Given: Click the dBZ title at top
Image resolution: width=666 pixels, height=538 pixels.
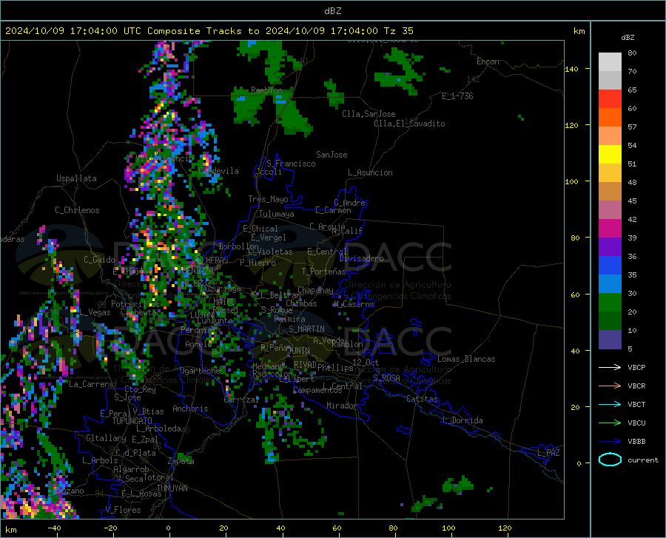Looking at the screenshot, I should click(332, 11).
